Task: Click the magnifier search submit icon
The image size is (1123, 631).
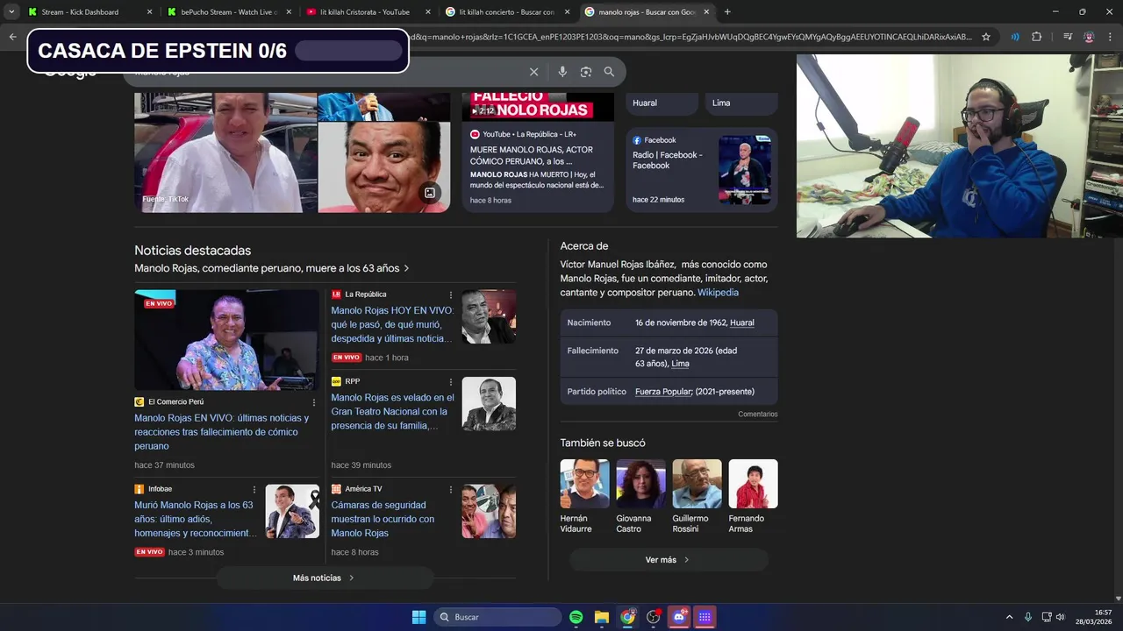Action: 609,72
